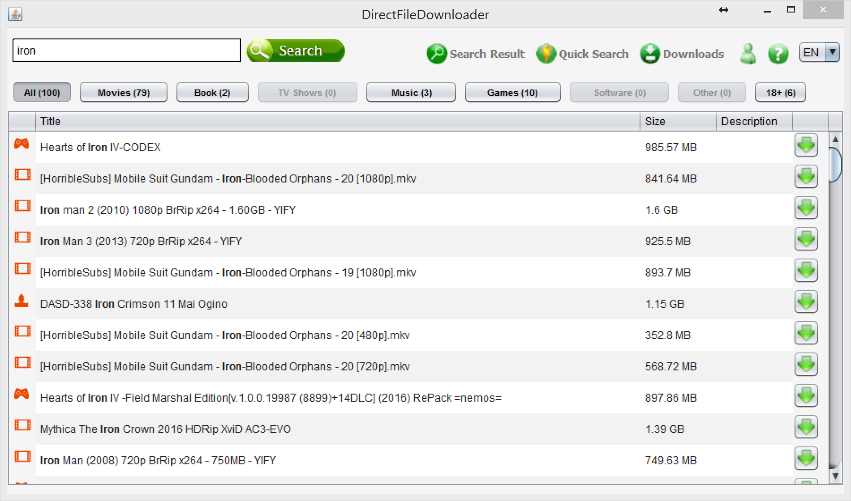Download Iron-Blooded Orphans - 20 [1080p].mkv
Screen dimensions: 851x501
tap(806, 177)
